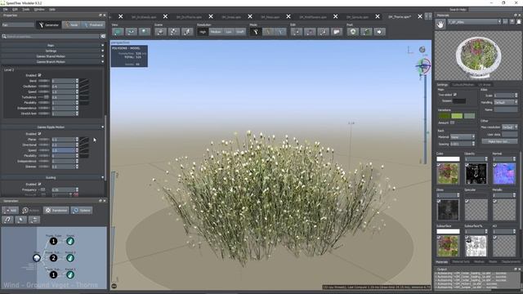Click the Randomize button in Generation panel

(56, 211)
